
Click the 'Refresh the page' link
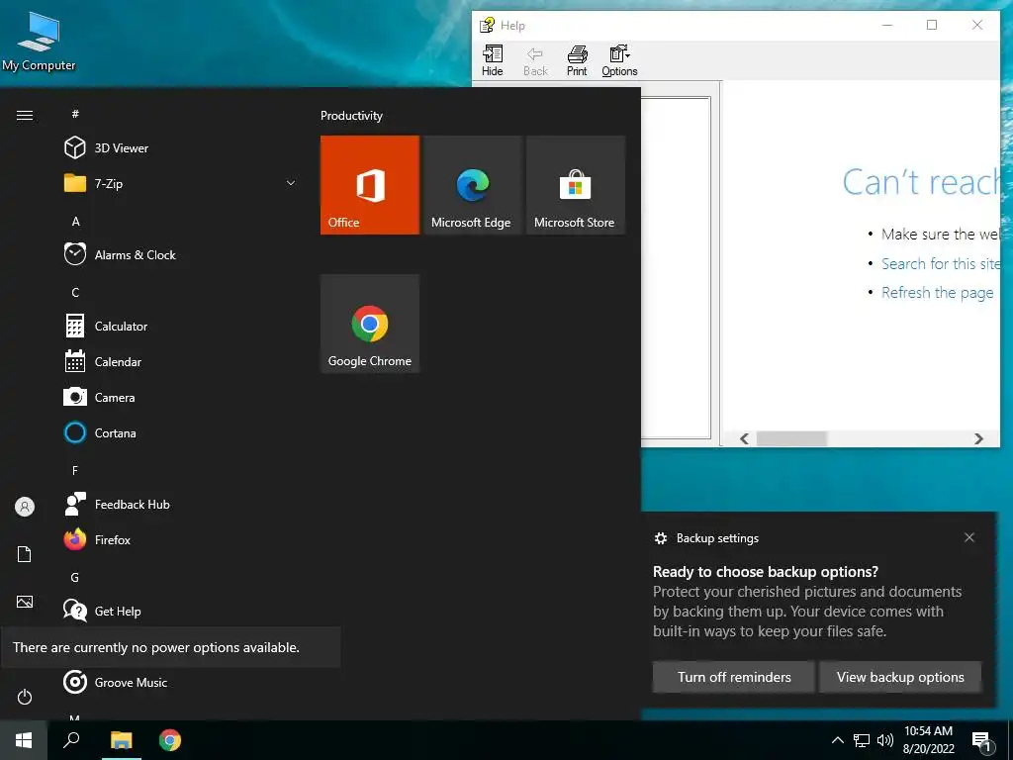[938, 293]
